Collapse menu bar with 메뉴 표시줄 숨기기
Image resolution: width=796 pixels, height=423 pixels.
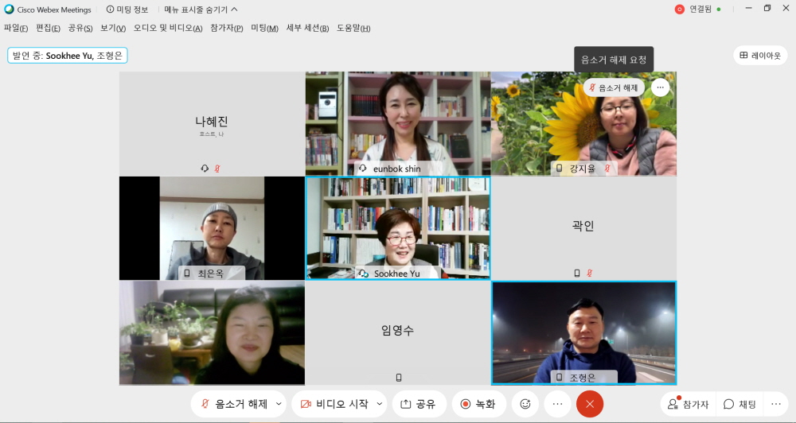click(x=201, y=10)
